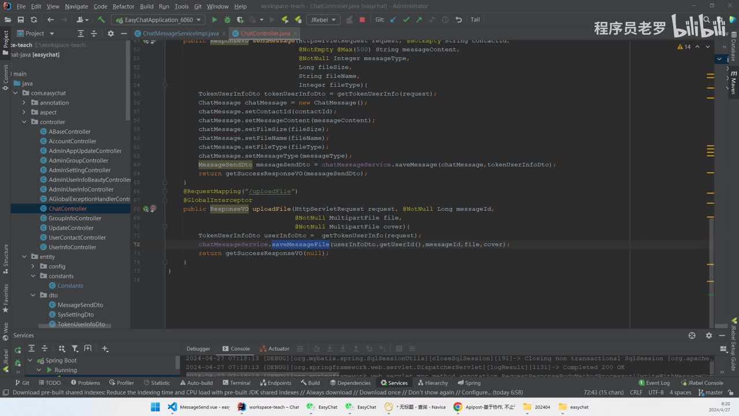Start debugging with the bug icon
The image size is (739, 416).
(227, 20)
